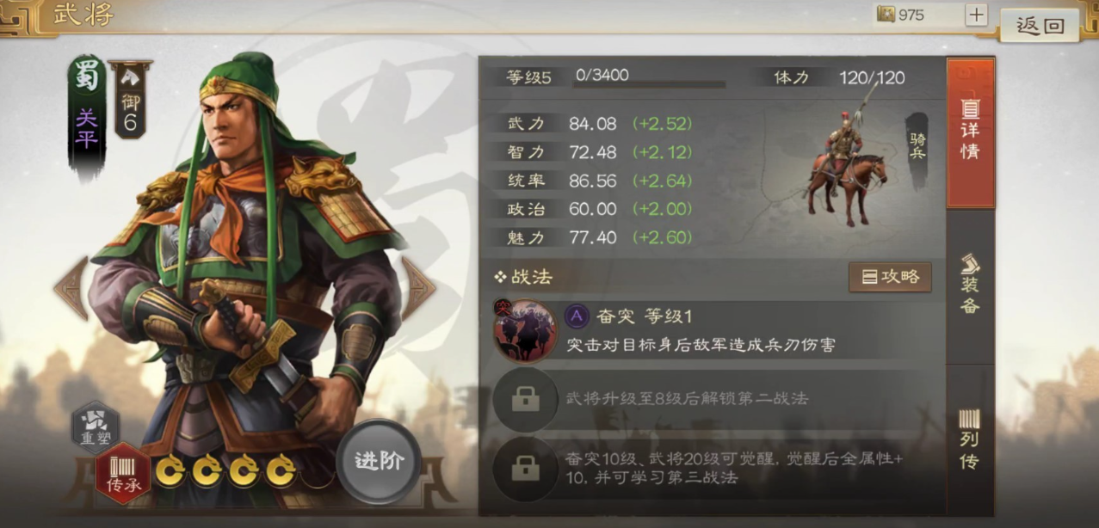Open the 重塑 reshape icon
Viewport: 1099px width, 528px height.
pos(96,424)
